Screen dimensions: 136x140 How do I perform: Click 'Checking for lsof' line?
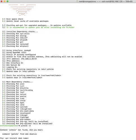13,92
